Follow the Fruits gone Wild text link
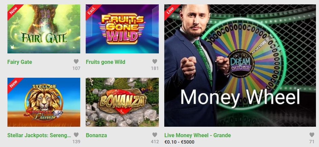This screenshot has width=319, height=147. (105, 62)
